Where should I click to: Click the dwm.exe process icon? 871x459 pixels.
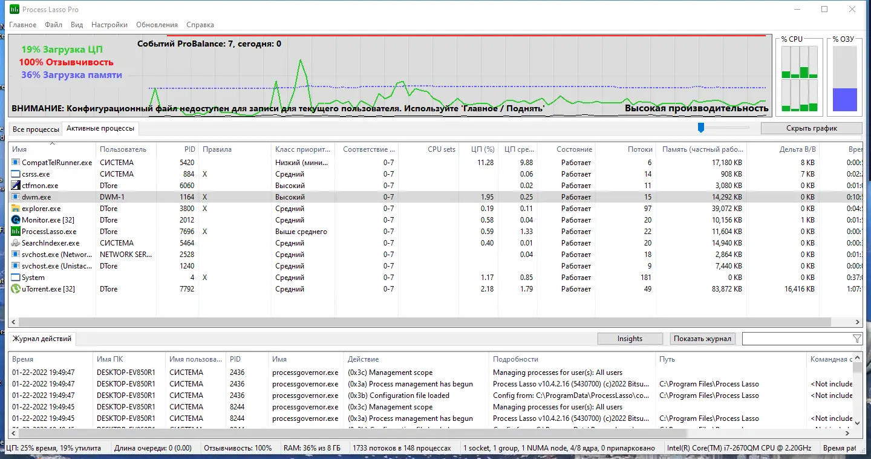coord(16,197)
